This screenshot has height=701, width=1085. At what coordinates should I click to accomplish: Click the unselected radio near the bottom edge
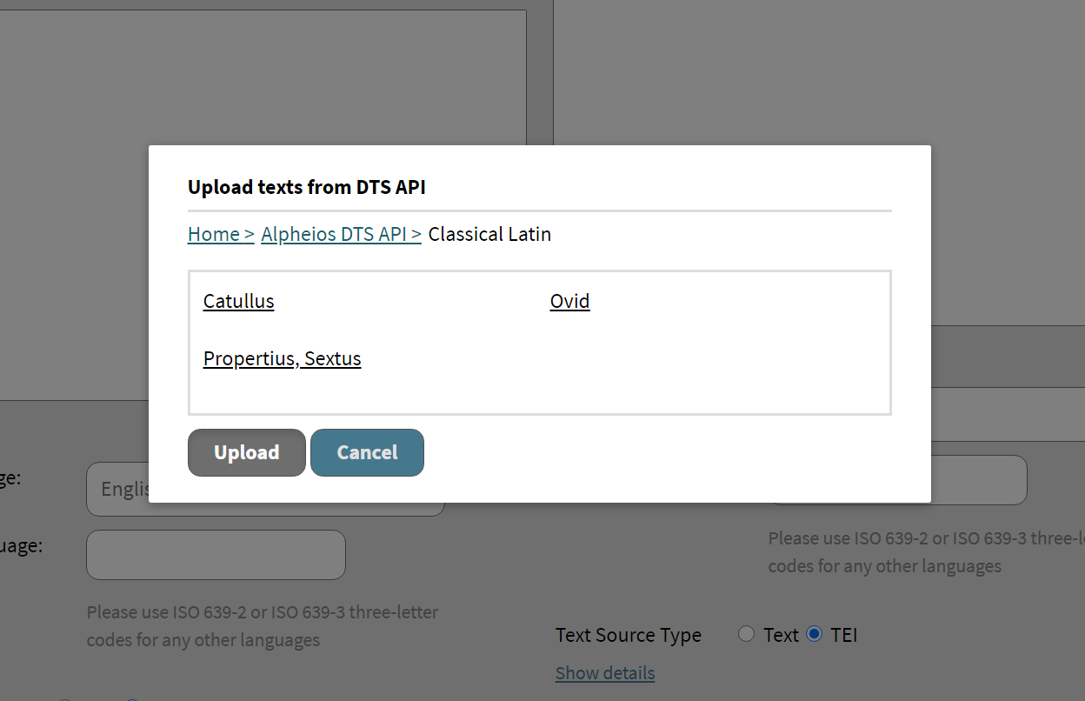coord(63,699)
